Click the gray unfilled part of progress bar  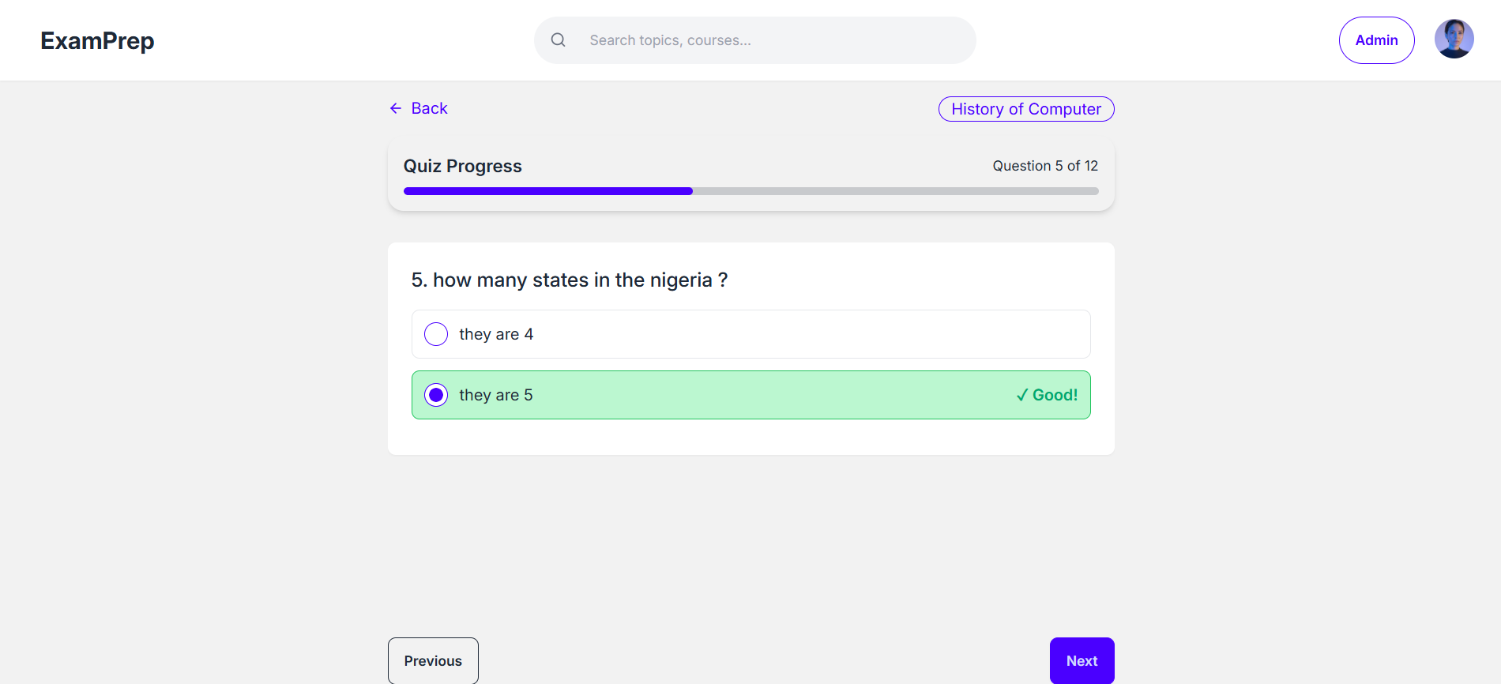895,191
